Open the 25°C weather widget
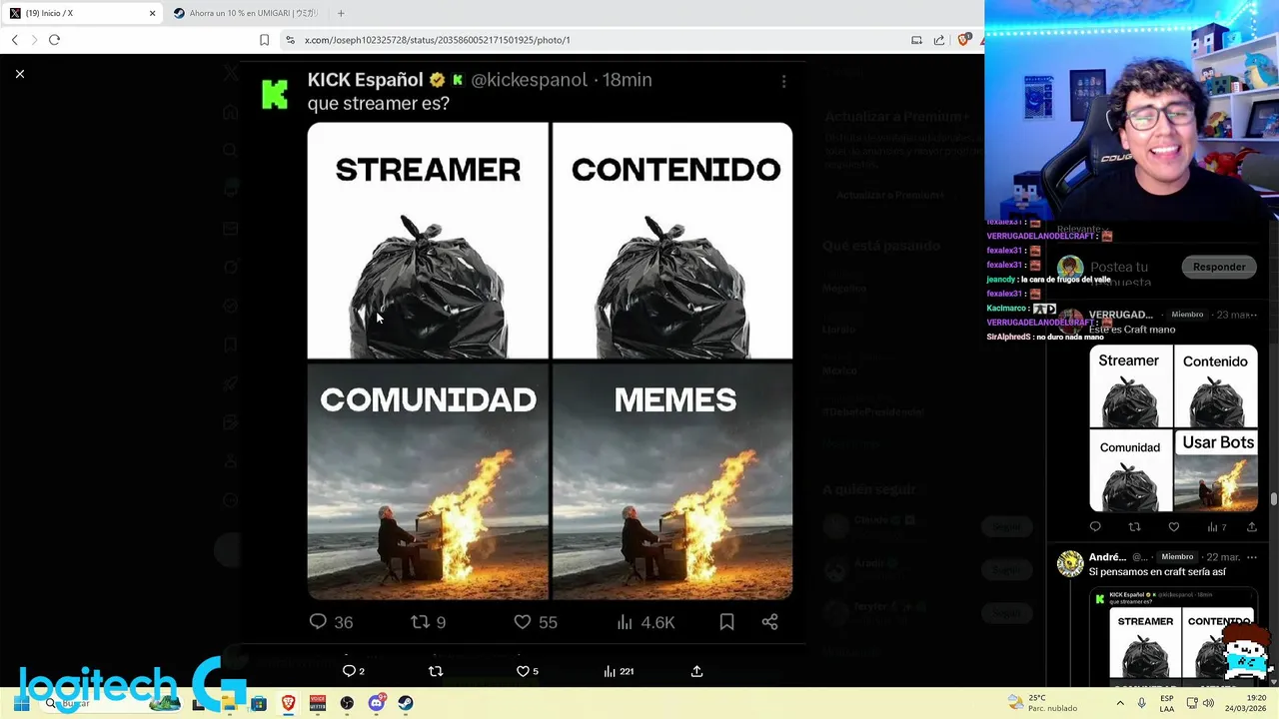1279x719 pixels. tap(1042, 703)
